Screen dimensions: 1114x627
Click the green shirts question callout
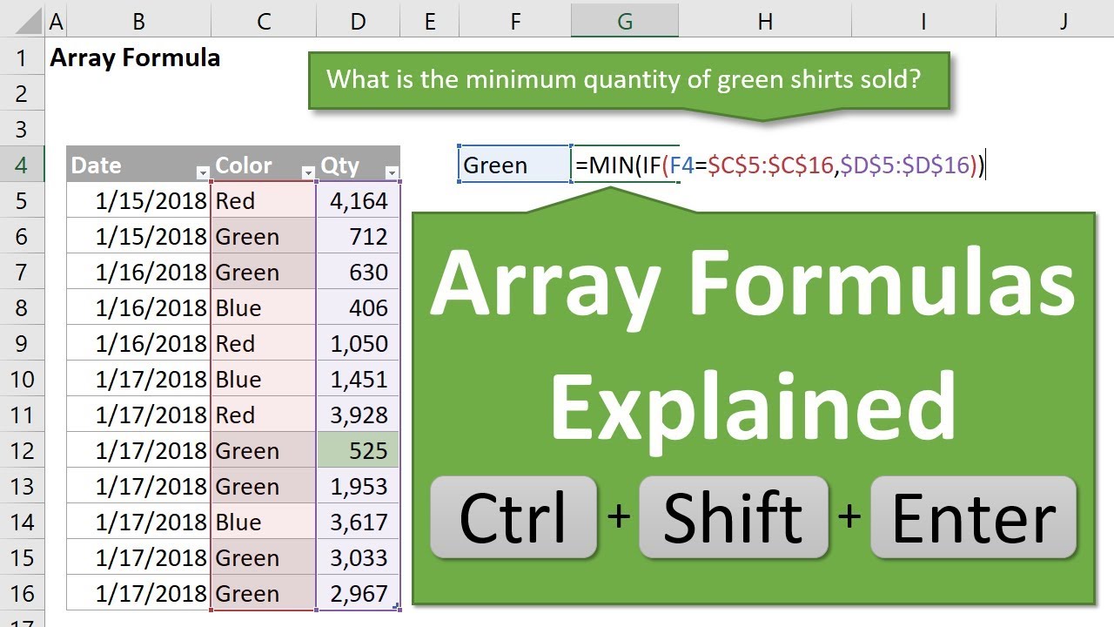click(x=628, y=80)
